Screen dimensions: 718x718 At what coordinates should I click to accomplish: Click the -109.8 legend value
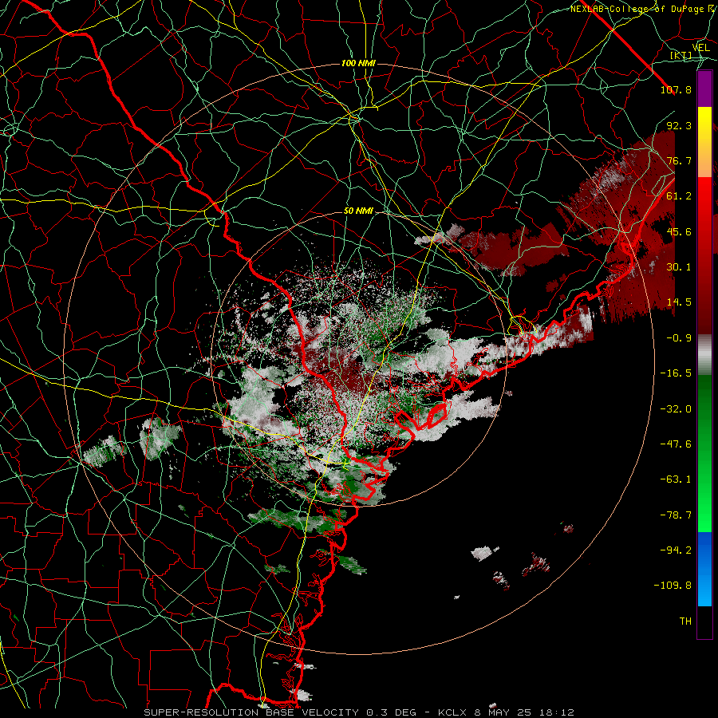point(673,586)
